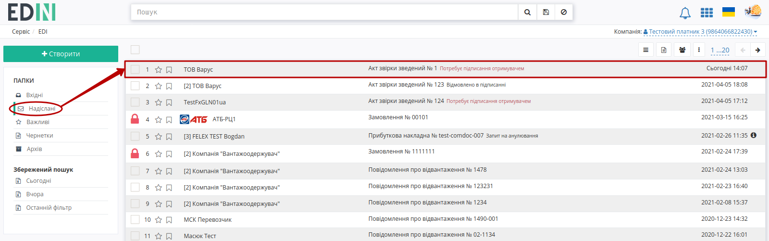769x241 pixels.
Task: Open the notifications bell
Action: click(685, 13)
